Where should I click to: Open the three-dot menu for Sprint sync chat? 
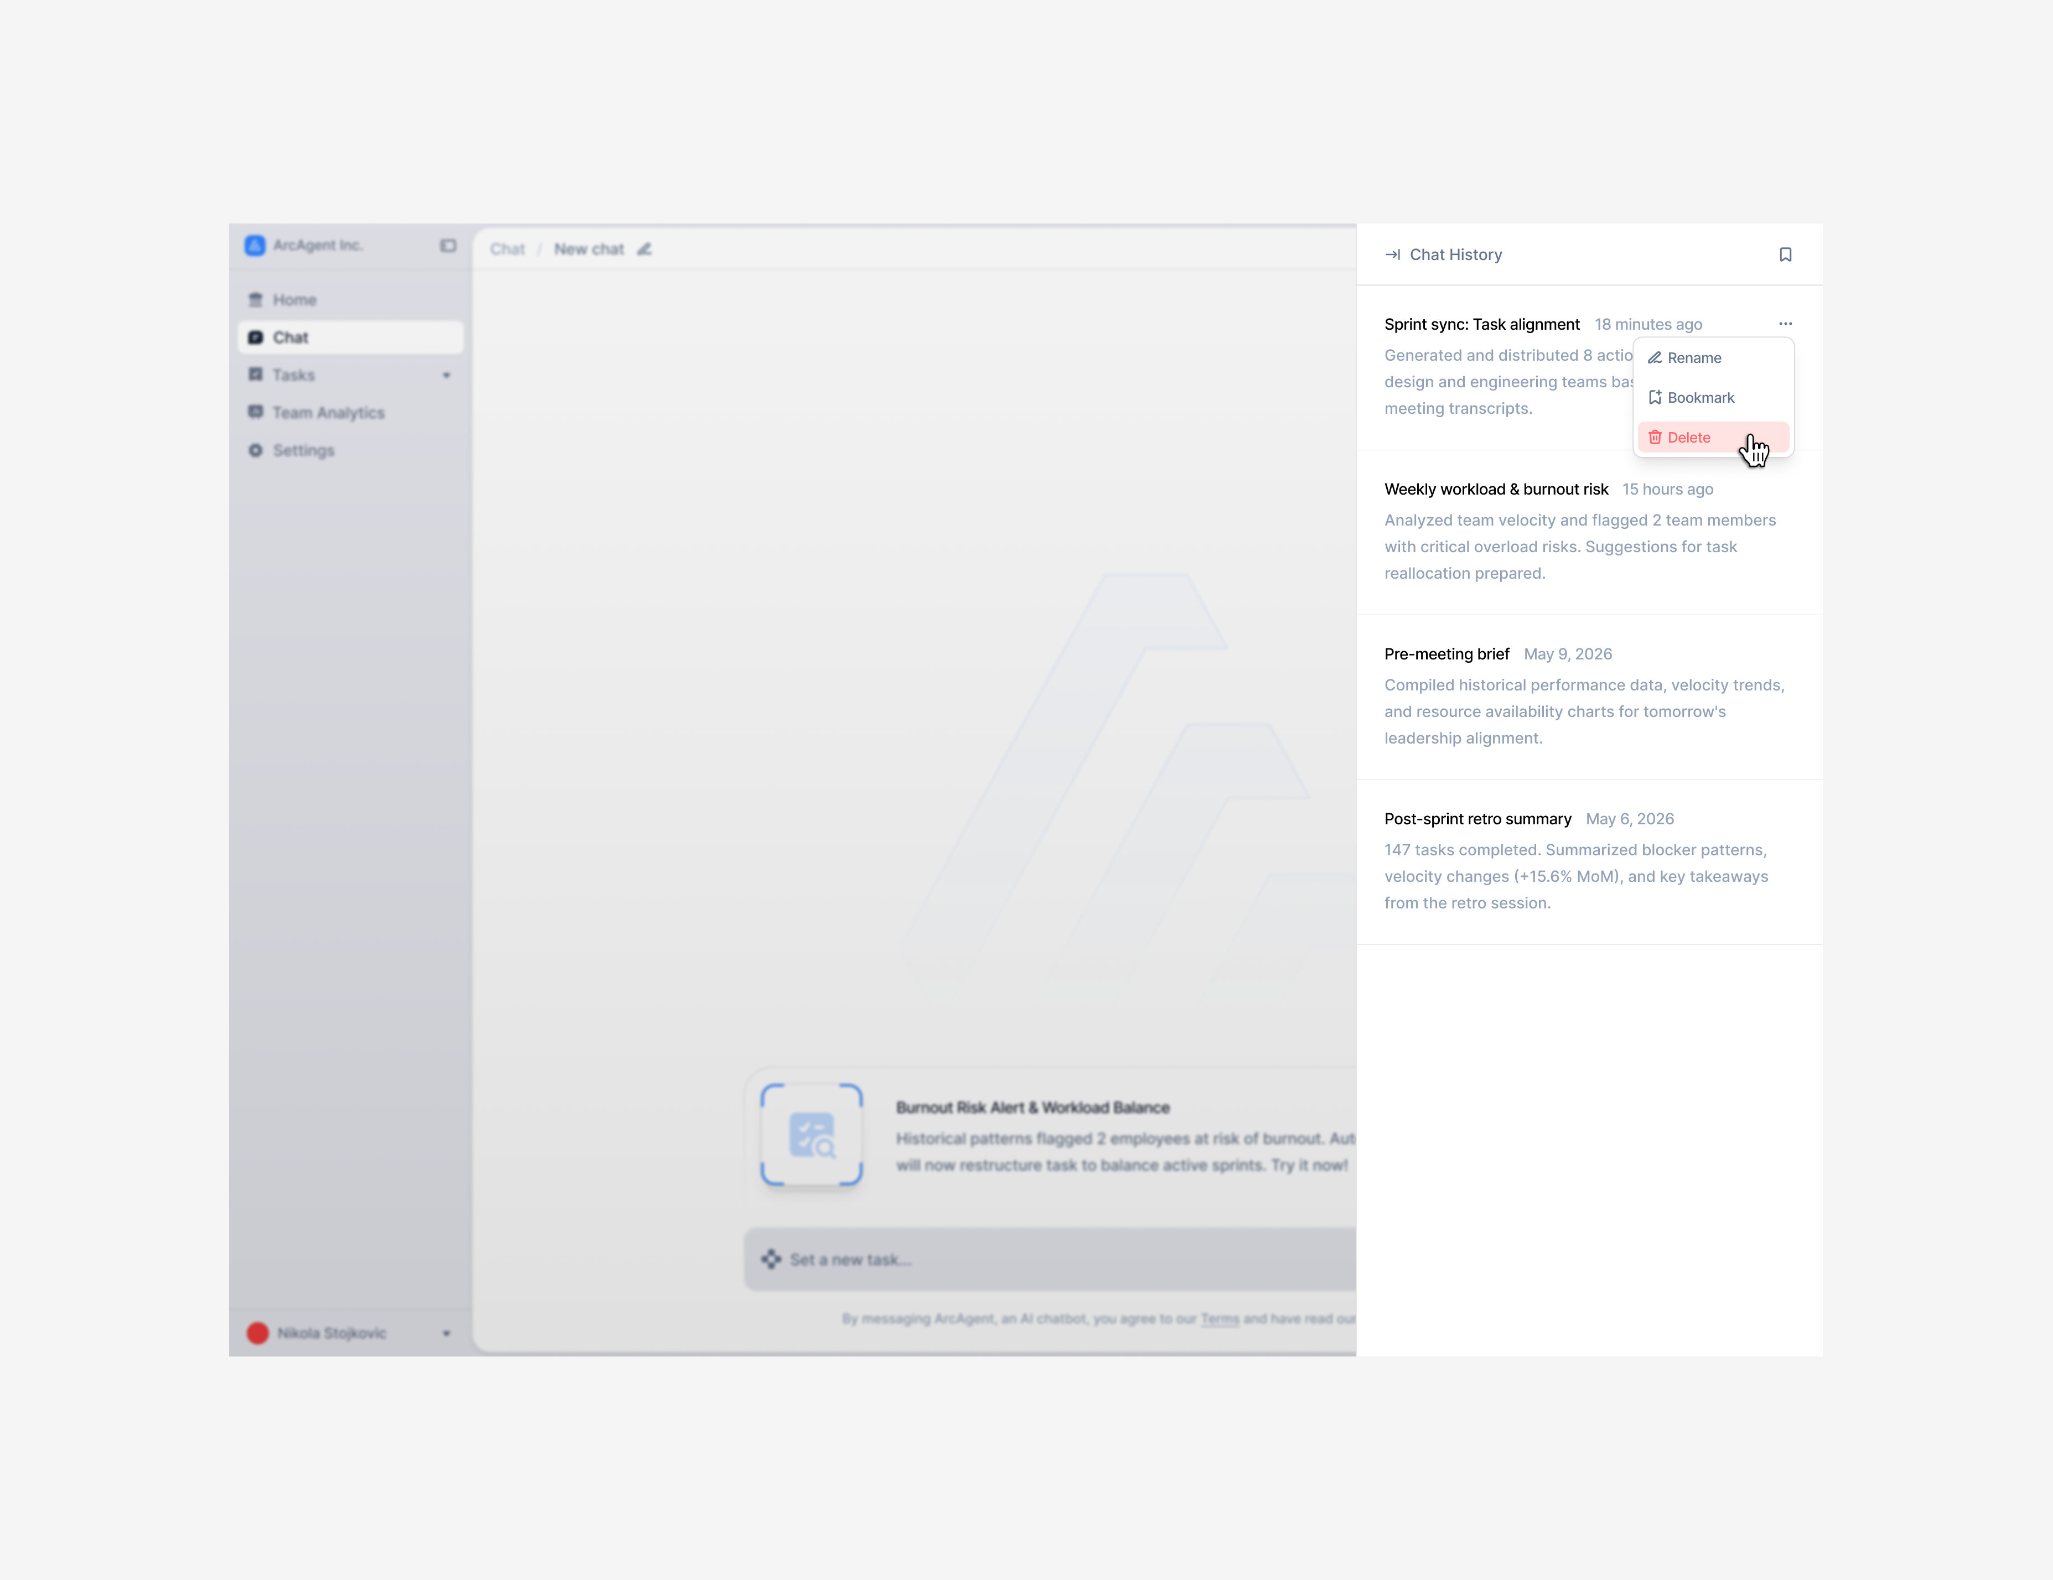point(1785,323)
